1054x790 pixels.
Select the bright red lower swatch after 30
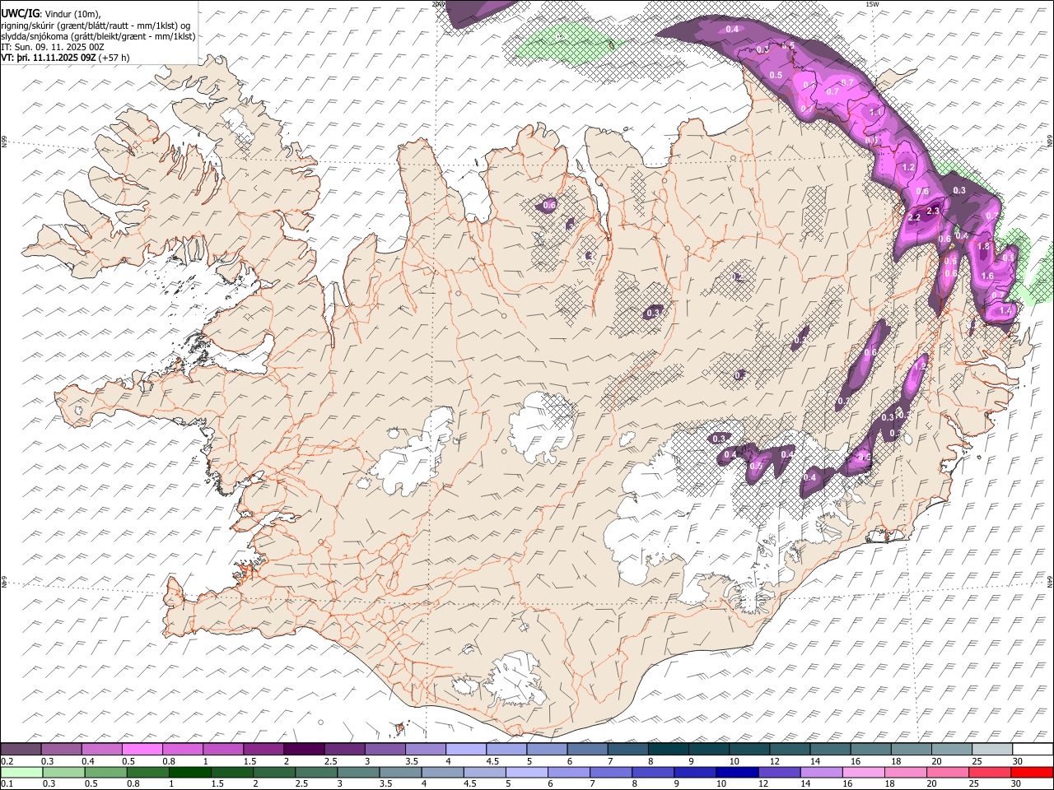point(1031,772)
